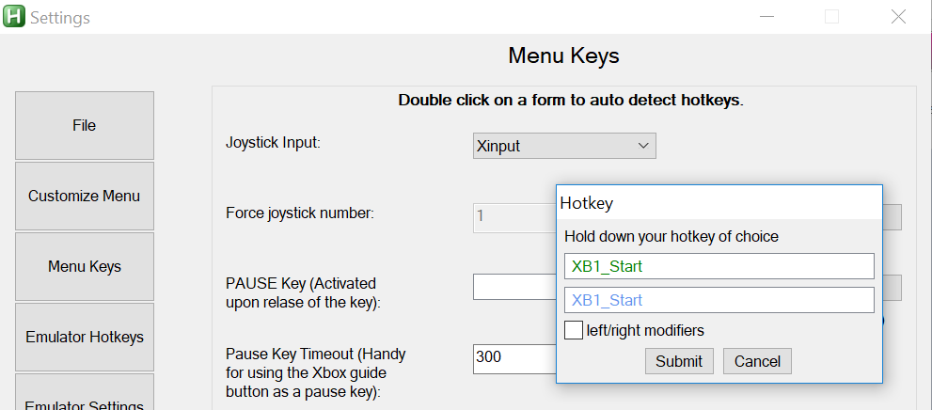This screenshot has height=410, width=932.
Task: Close the Settings window
Action: pos(898,17)
